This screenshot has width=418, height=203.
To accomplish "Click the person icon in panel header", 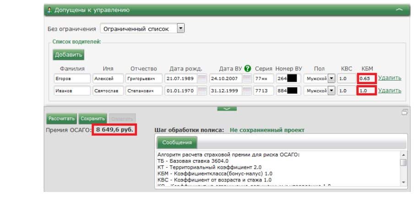I will tap(49, 10).
